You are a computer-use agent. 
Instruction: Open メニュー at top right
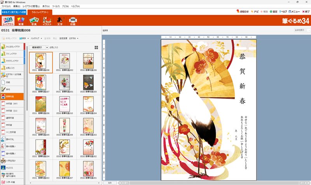[x=294, y=12]
